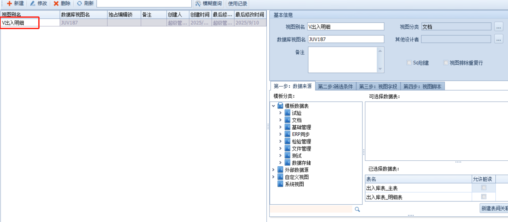Enable the 视图排除重复行 checkbox
Screen dimensions: 508x222
click(x=446, y=63)
